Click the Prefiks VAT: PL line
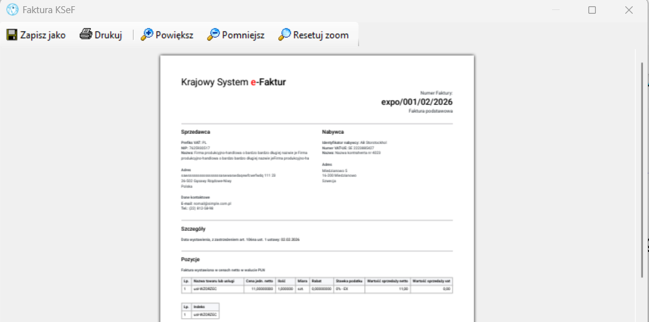Viewport: 649px width, 322px height. (194, 143)
